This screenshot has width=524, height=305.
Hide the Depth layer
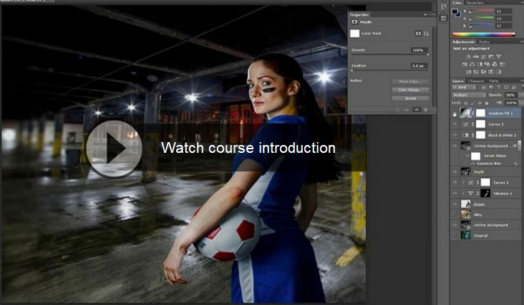point(455,171)
